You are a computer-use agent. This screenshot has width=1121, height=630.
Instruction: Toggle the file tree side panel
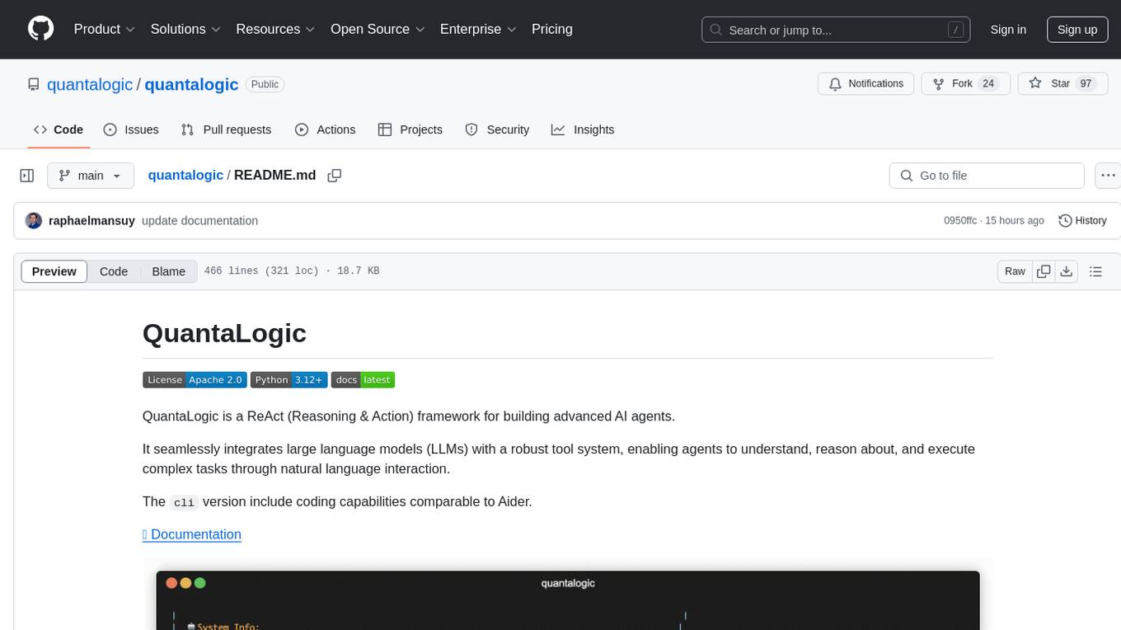tap(27, 176)
